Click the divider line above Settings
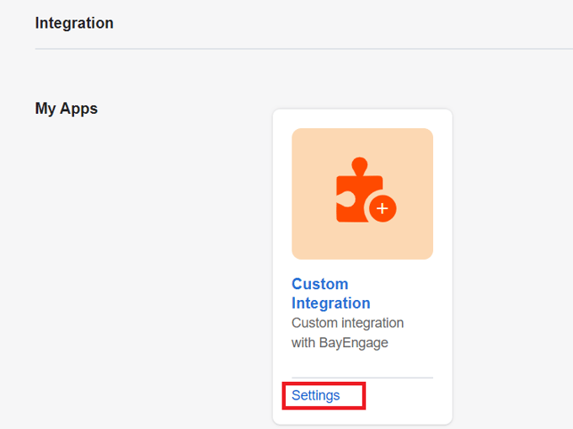Image resolution: width=573 pixels, height=429 pixels. click(362, 378)
